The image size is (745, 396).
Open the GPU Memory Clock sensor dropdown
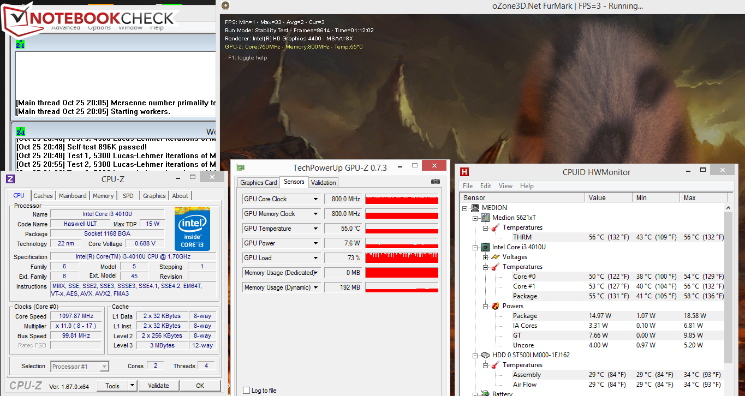point(315,214)
